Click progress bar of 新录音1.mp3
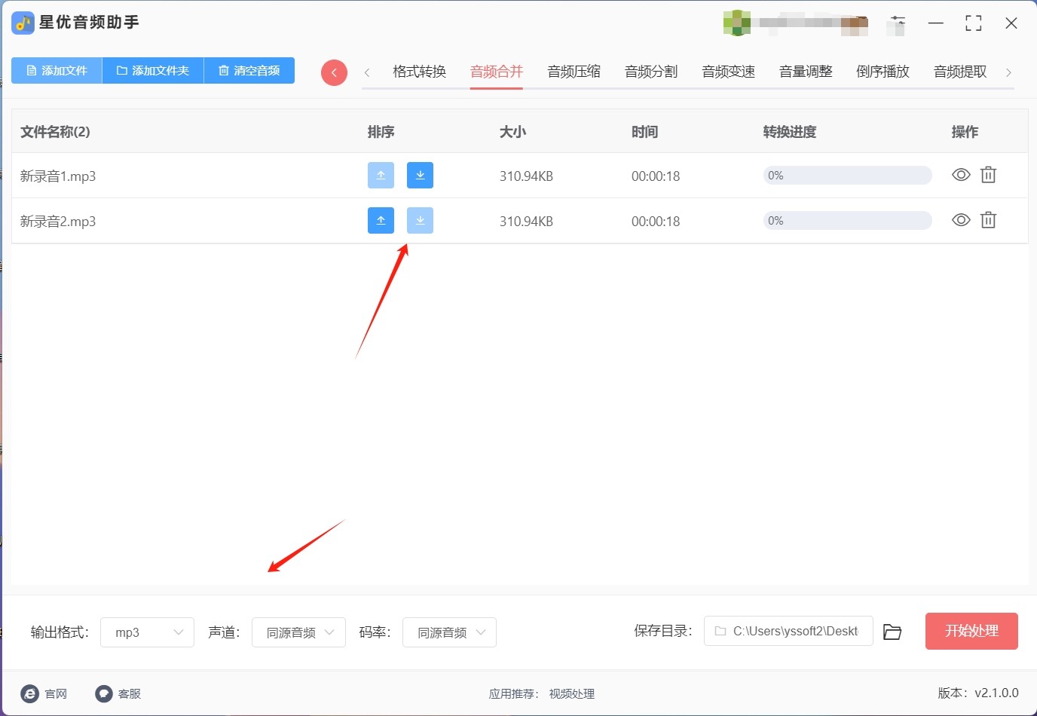The width and height of the screenshot is (1037, 716). 847,176
